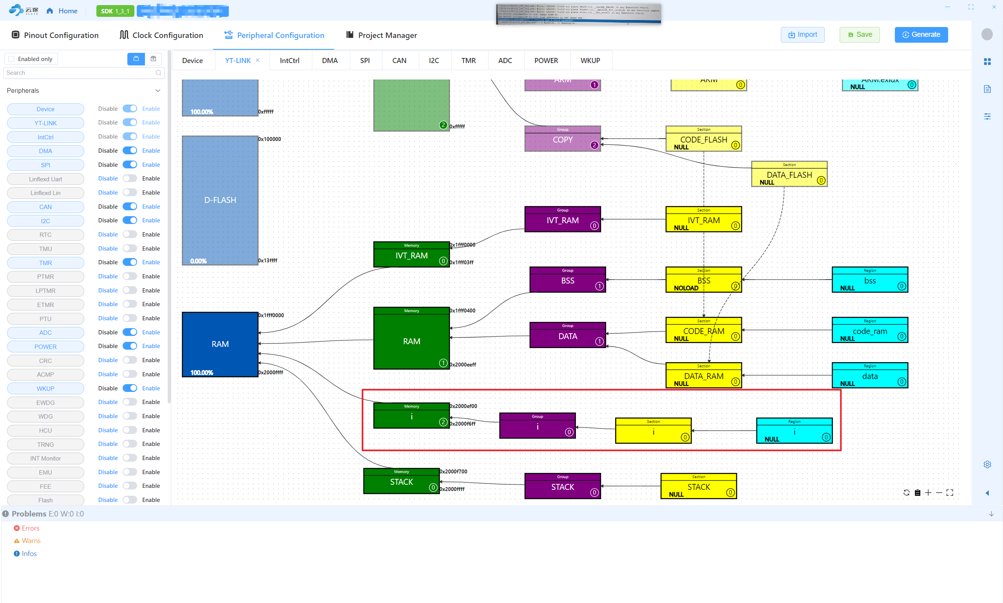
Task: Fit canvas with fullscreen icon
Action: point(949,493)
